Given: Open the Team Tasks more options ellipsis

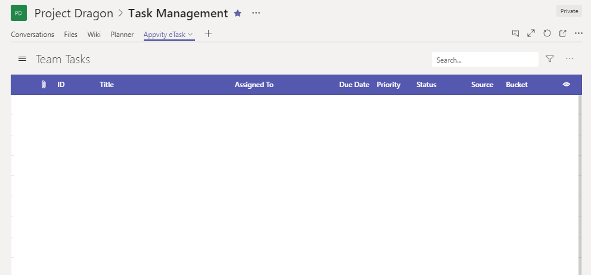Looking at the screenshot, I should (x=570, y=59).
